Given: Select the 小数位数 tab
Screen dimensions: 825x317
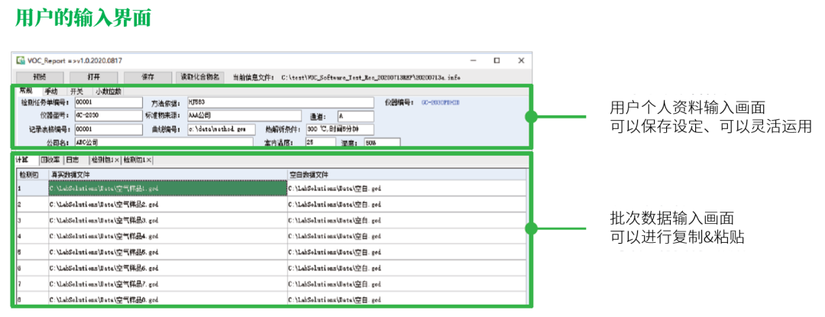Looking at the screenshot, I should 108,91.
